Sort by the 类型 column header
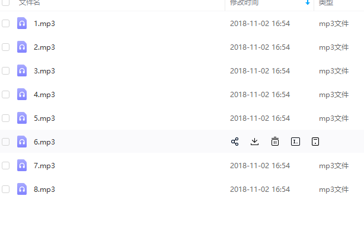The width and height of the screenshot is (364, 244). [326, 3]
